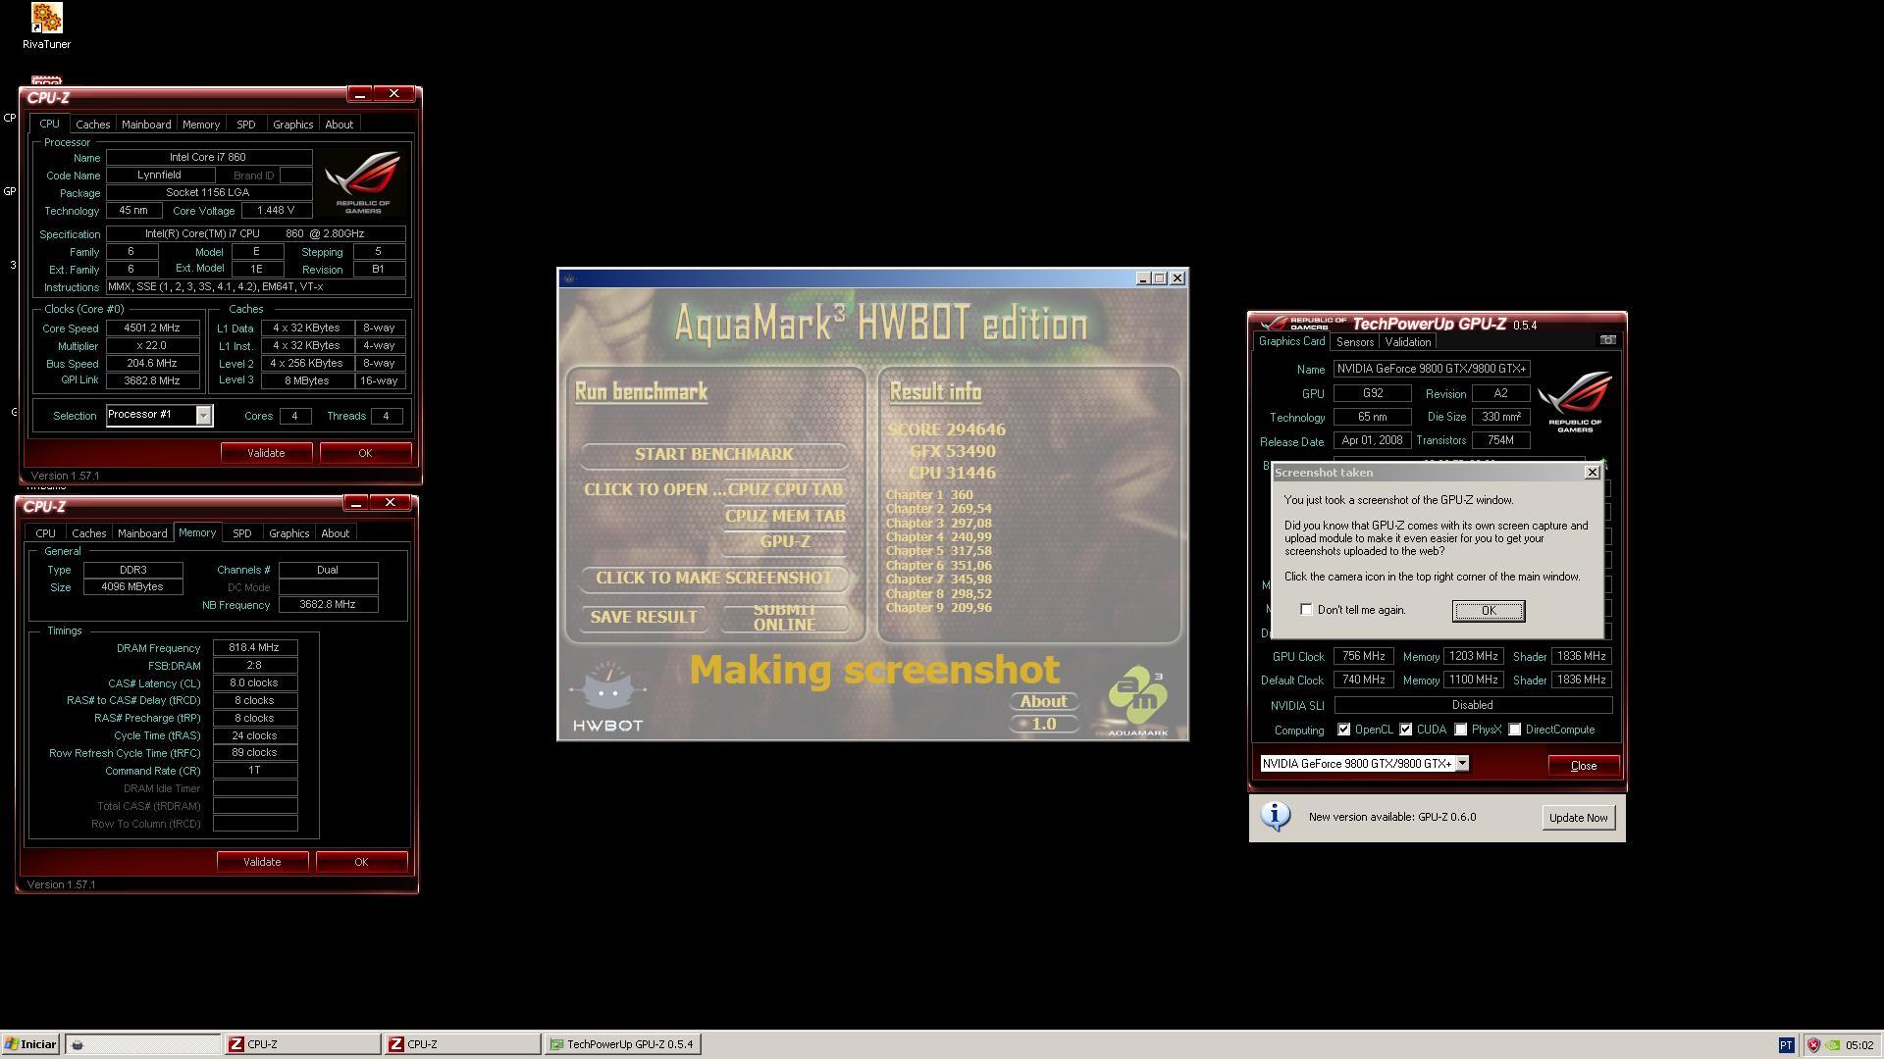Image resolution: width=1884 pixels, height=1059 pixels.
Task: Click SUBMIT ONLINE in AquaMark
Action: [x=785, y=618]
